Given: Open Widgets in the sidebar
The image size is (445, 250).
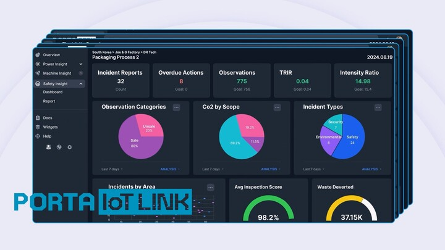Looking at the screenshot, I should click(50, 127).
